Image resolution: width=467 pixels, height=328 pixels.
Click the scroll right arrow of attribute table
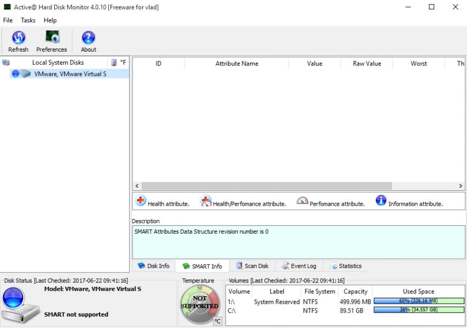(x=461, y=186)
